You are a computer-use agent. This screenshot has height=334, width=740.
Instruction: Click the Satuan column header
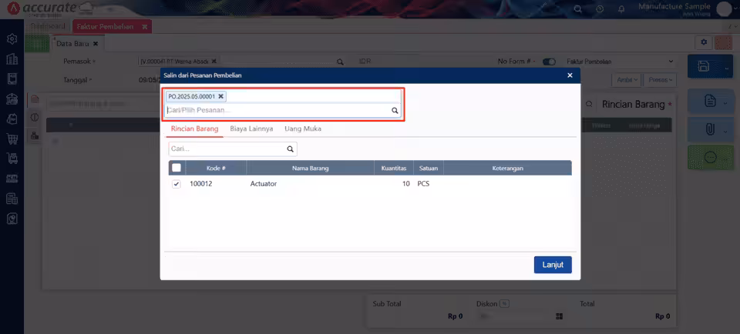[x=429, y=169]
